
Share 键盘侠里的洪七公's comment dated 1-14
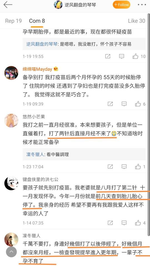110,223
